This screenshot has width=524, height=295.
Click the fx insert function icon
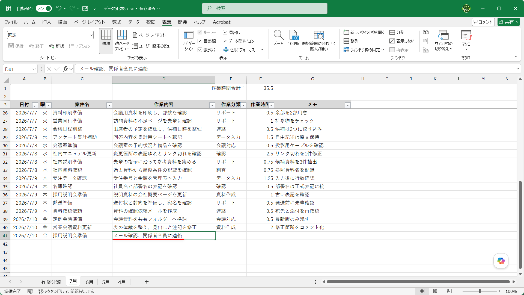[65, 69]
